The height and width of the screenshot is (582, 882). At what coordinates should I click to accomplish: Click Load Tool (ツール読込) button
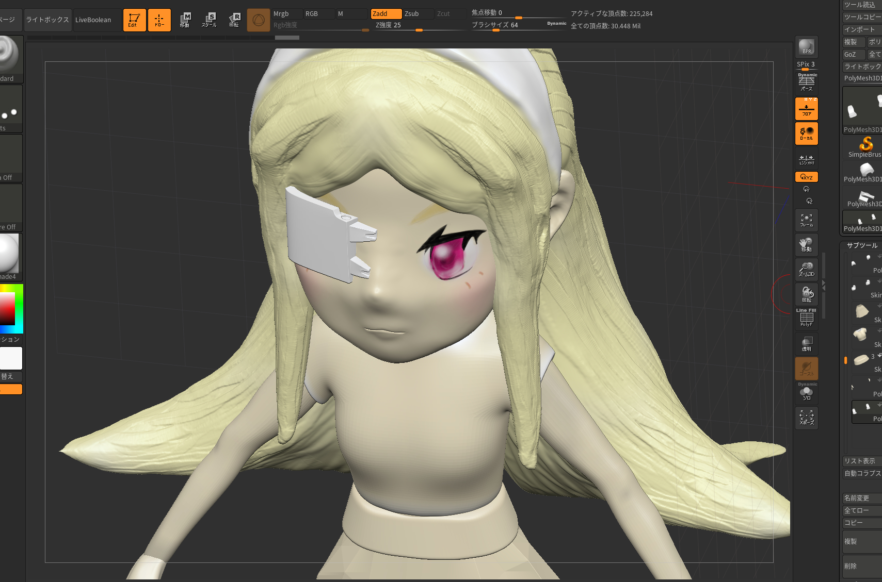[862, 5]
